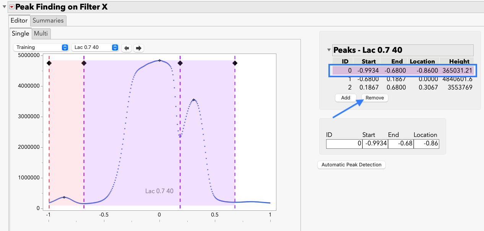Collapse the Peak Finding on Filter X outline
This screenshot has width=484, height=231.
click(4, 6)
